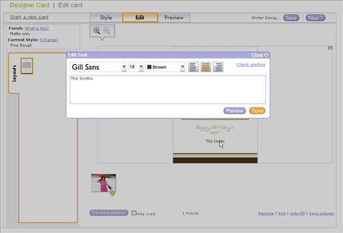Select right text alignment icon
The width and height of the screenshot is (343, 233).
point(218,67)
